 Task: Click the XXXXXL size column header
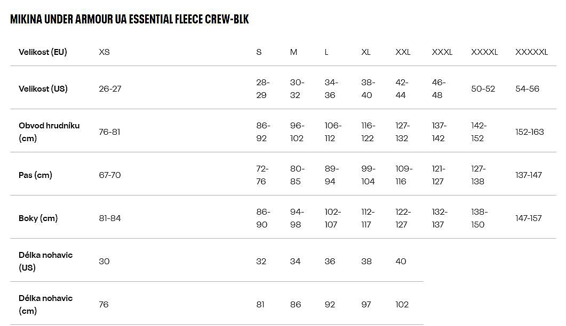coord(531,52)
